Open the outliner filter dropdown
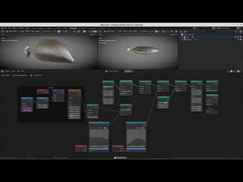This screenshot has height=182, width=243. [x=236, y=31]
